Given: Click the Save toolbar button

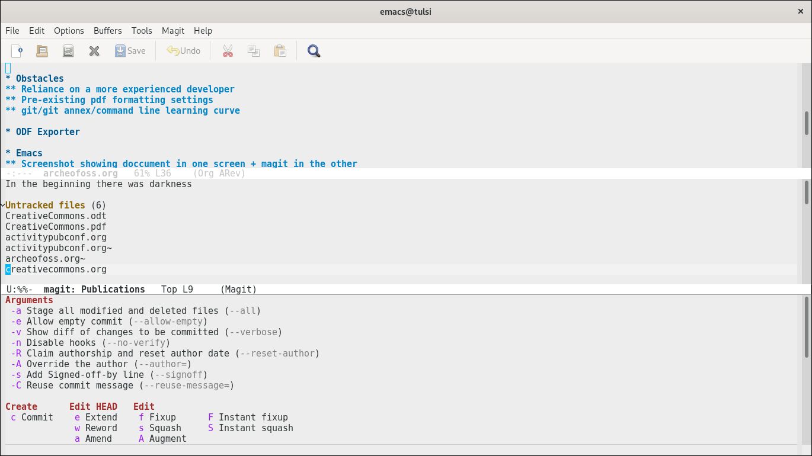Looking at the screenshot, I should click(130, 51).
